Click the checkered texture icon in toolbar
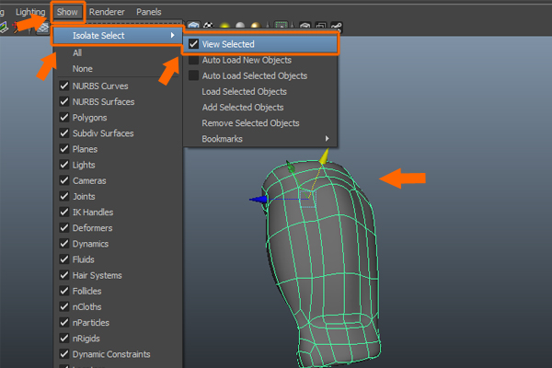The width and height of the screenshot is (552, 368). click(x=210, y=27)
